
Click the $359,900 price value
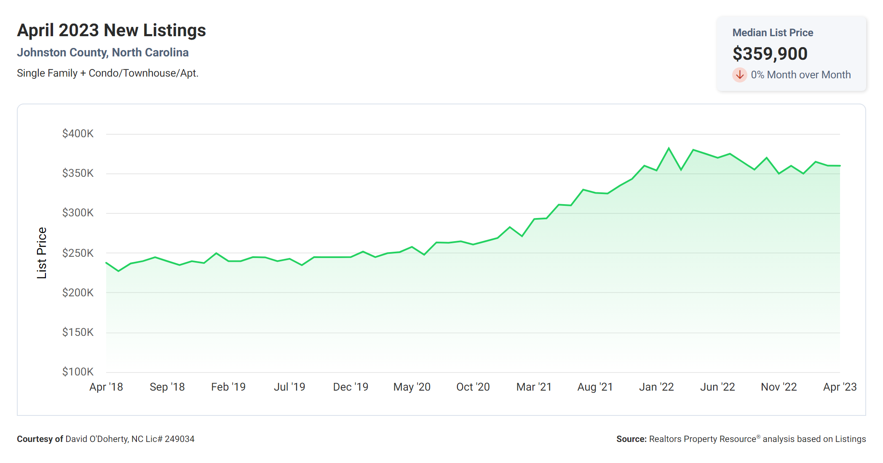770,53
